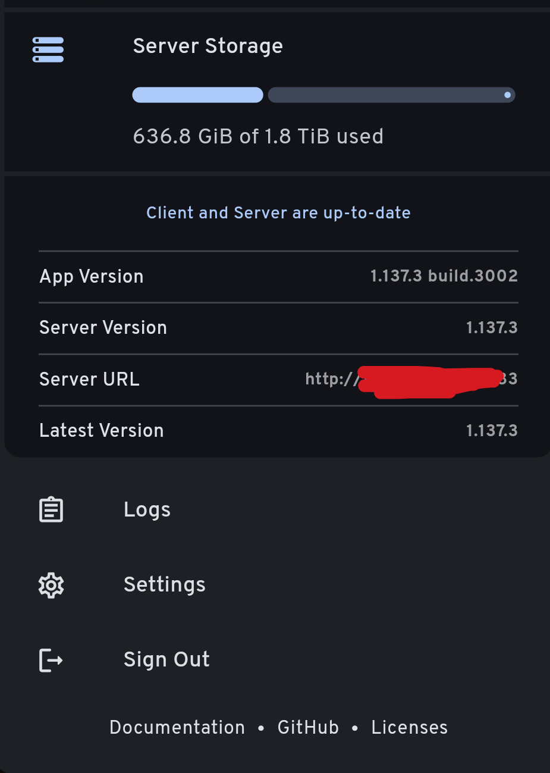The width and height of the screenshot is (550, 773).
Task: Click the up-to-date status message
Action: coord(278,212)
